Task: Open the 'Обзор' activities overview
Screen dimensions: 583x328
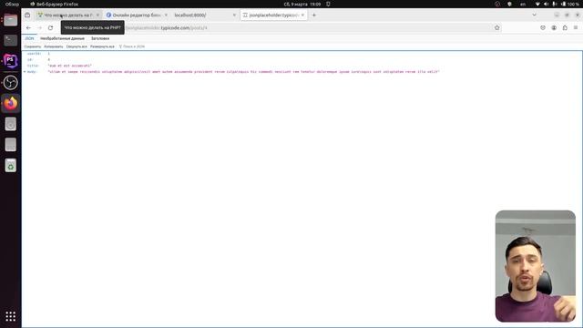Action: tap(12, 4)
